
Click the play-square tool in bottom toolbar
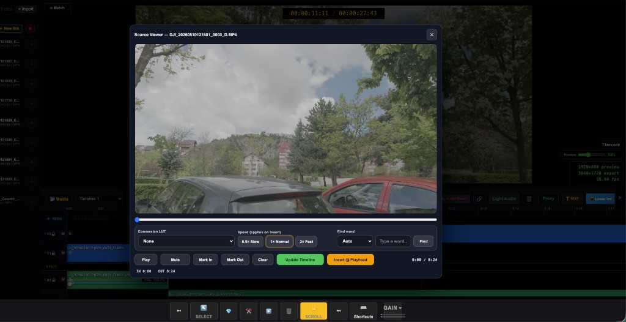[269, 311]
